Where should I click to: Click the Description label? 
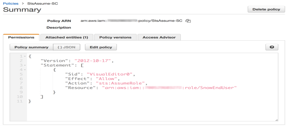pyautogui.click(x=59, y=28)
